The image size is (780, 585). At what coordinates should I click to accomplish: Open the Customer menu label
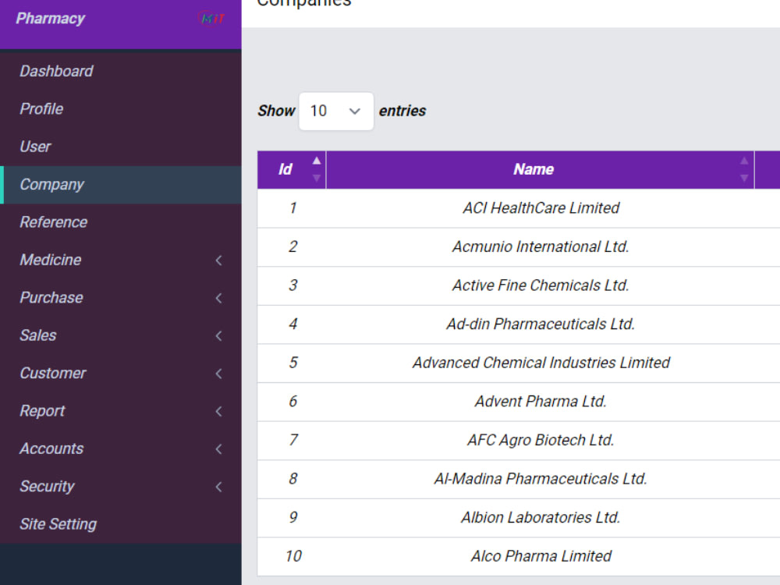(x=53, y=373)
